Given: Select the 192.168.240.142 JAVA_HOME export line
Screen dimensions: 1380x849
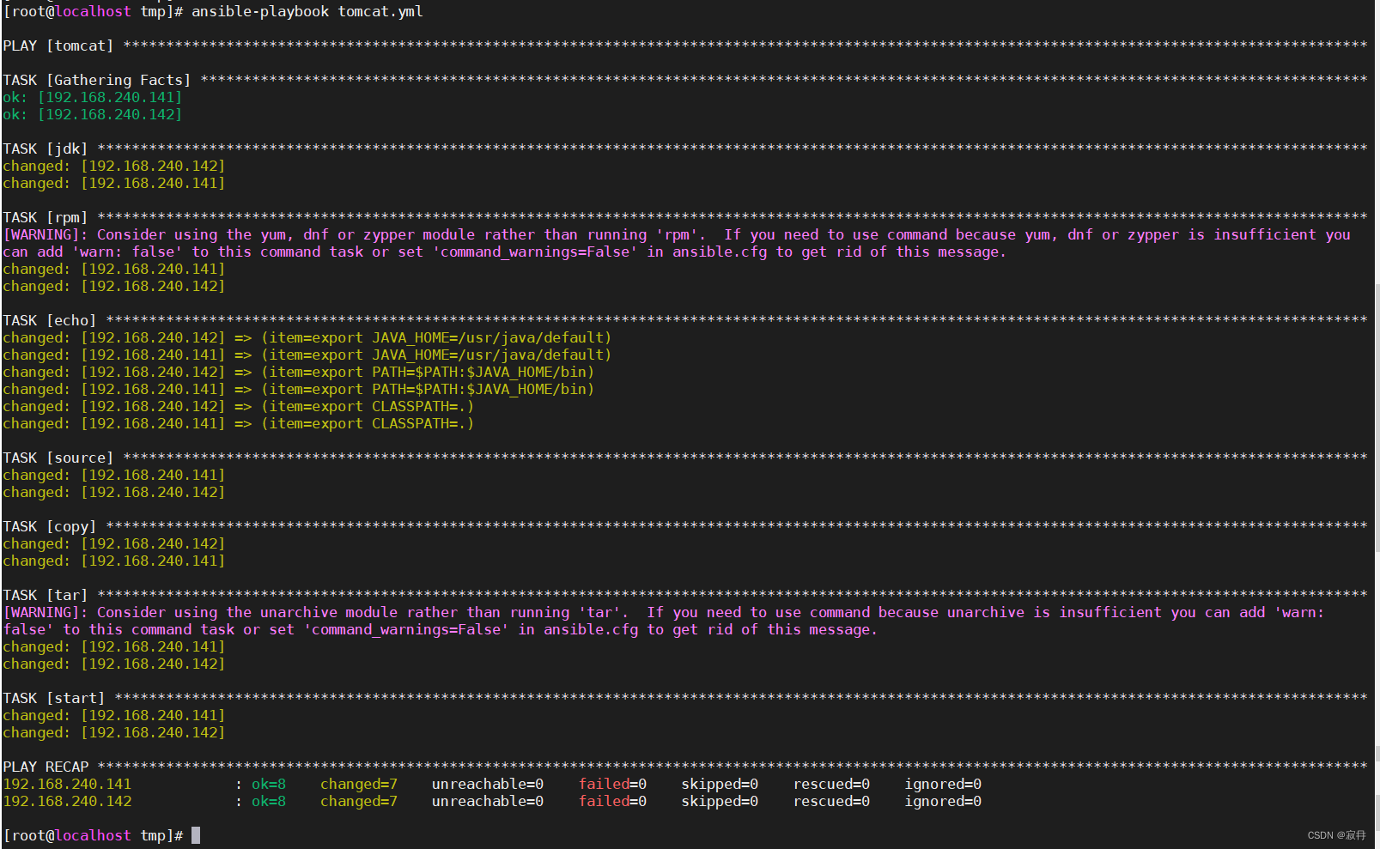Looking at the screenshot, I should click(x=307, y=338).
